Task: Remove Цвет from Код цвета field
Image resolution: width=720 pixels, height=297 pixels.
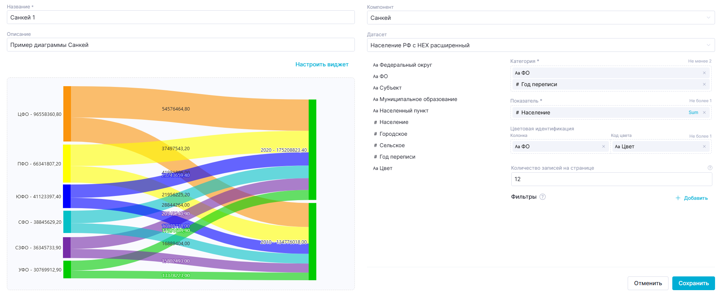Action: click(x=704, y=146)
